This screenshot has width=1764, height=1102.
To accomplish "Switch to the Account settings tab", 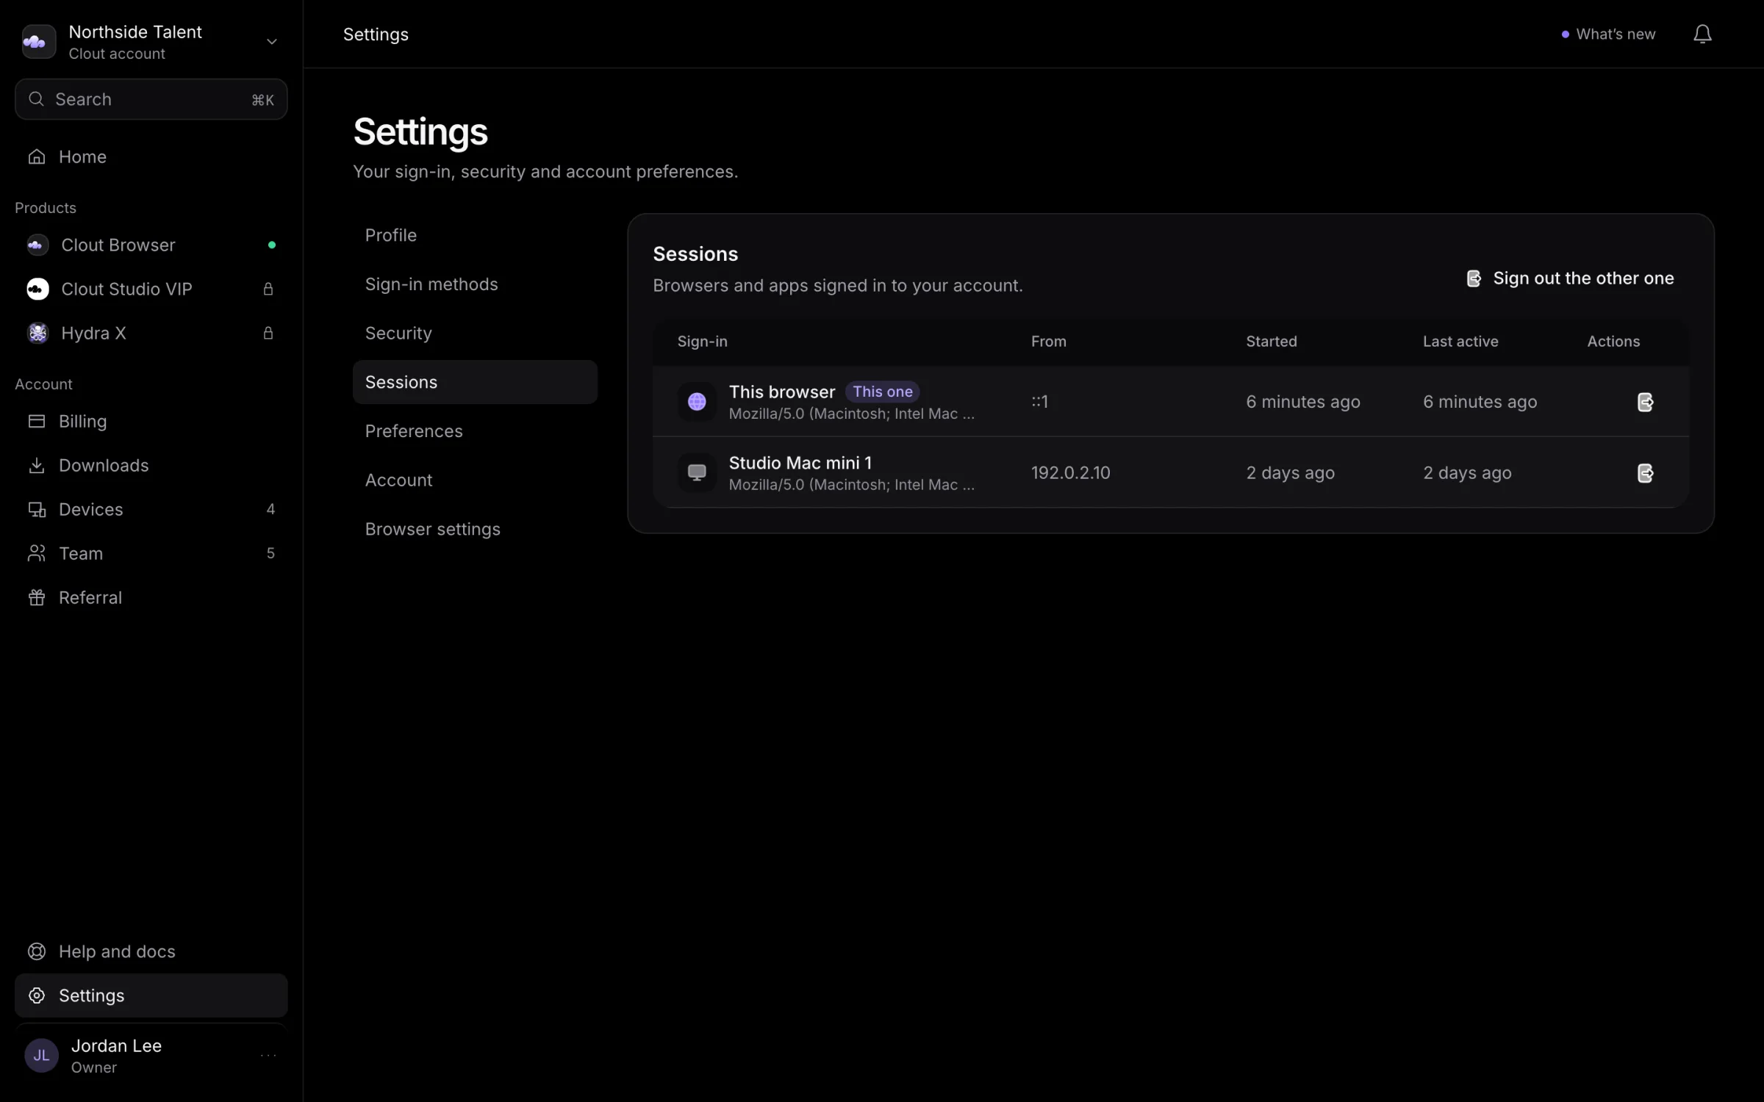I will tap(475, 480).
